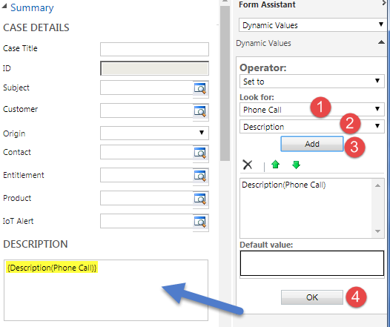Open the Entitlement lookup icon
The width and height of the screenshot is (390, 327).
200,176
